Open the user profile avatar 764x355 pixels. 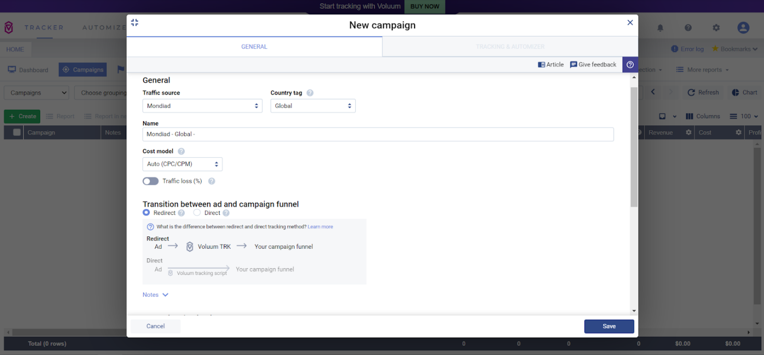(x=743, y=28)
